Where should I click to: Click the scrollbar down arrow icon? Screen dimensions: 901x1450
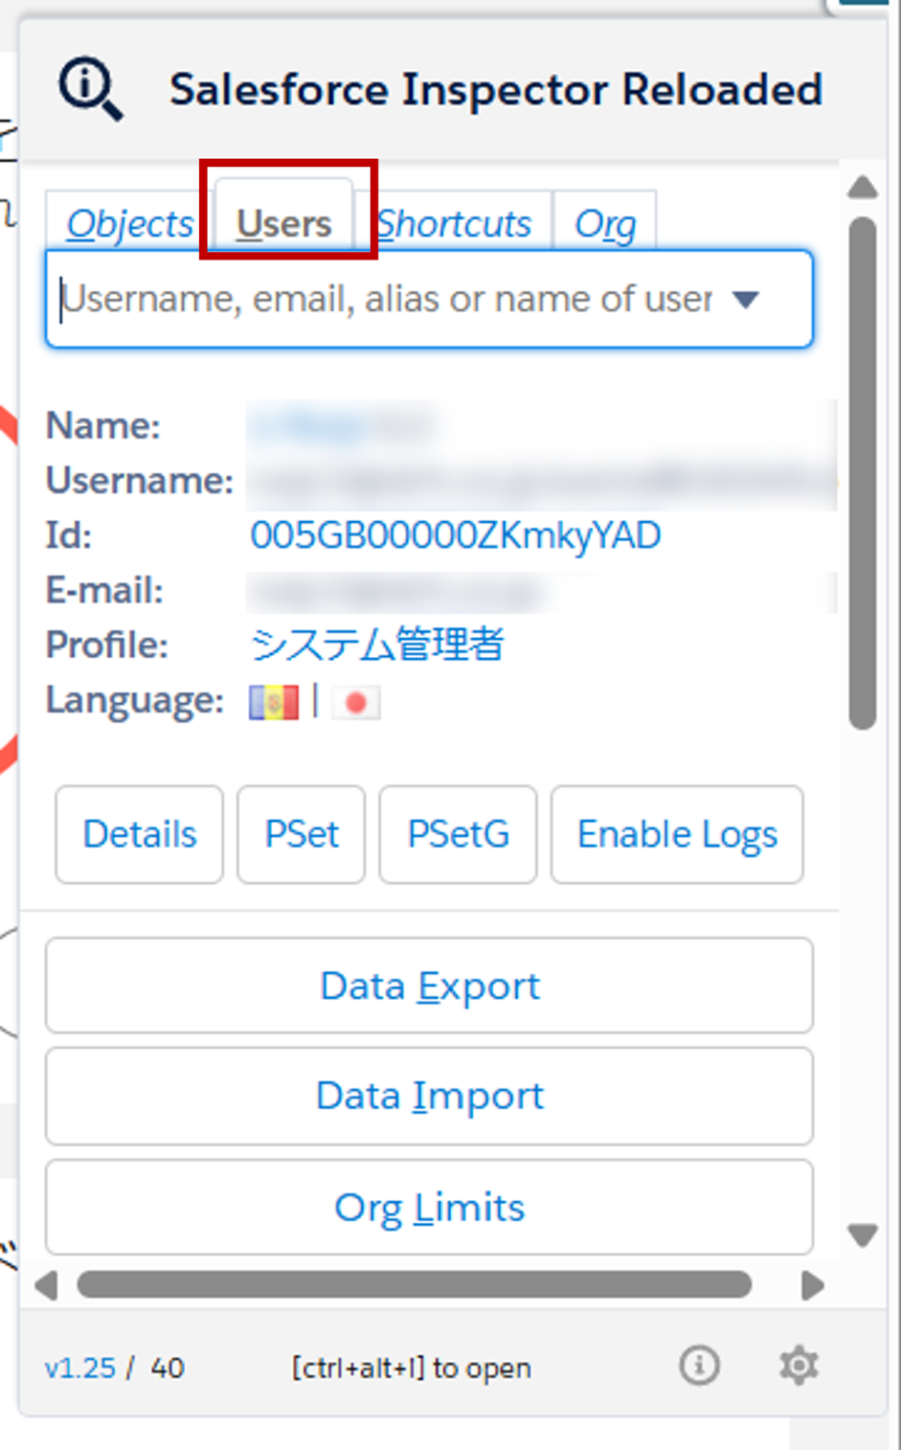tap(863, 1233)
